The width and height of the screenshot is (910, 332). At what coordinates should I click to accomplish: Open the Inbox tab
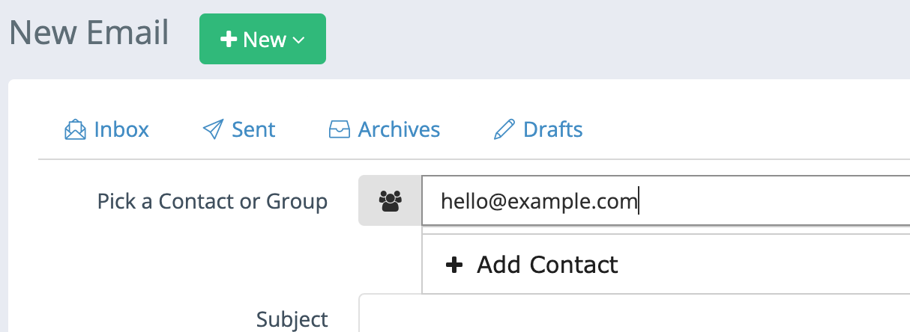121,129
